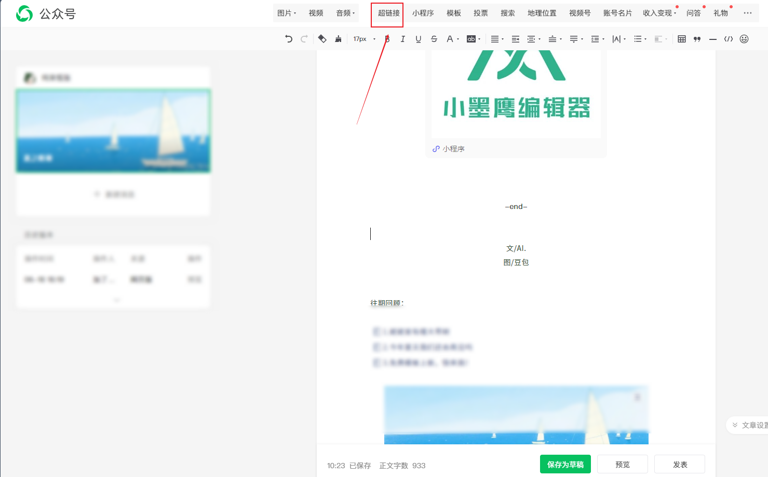768x477 pixels.
Task: Click the letter spacing icon
Action: click(x=616, y=39)
